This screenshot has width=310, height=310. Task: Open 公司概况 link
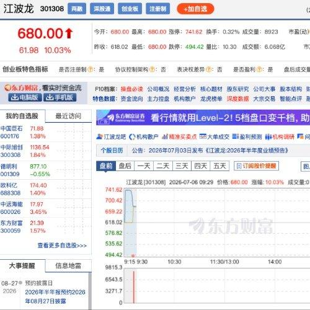click(158, 89)
